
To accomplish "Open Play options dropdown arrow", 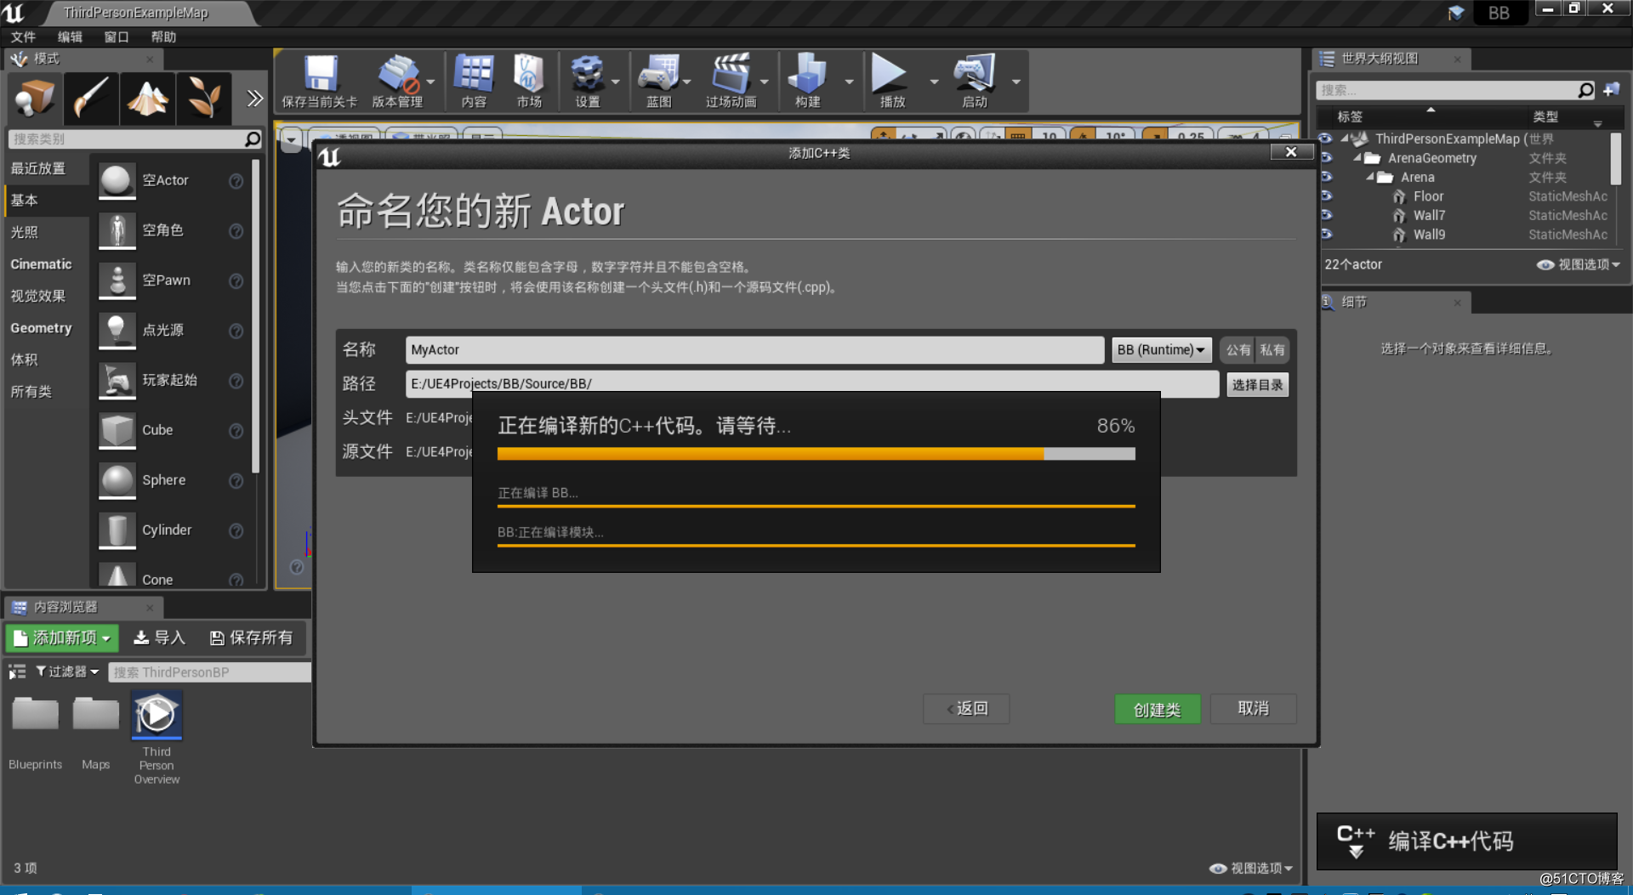I will tap(934, 82).
